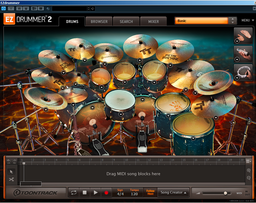
Task: Open right kick drum properties arrow
Action: [x=143, y=99]
